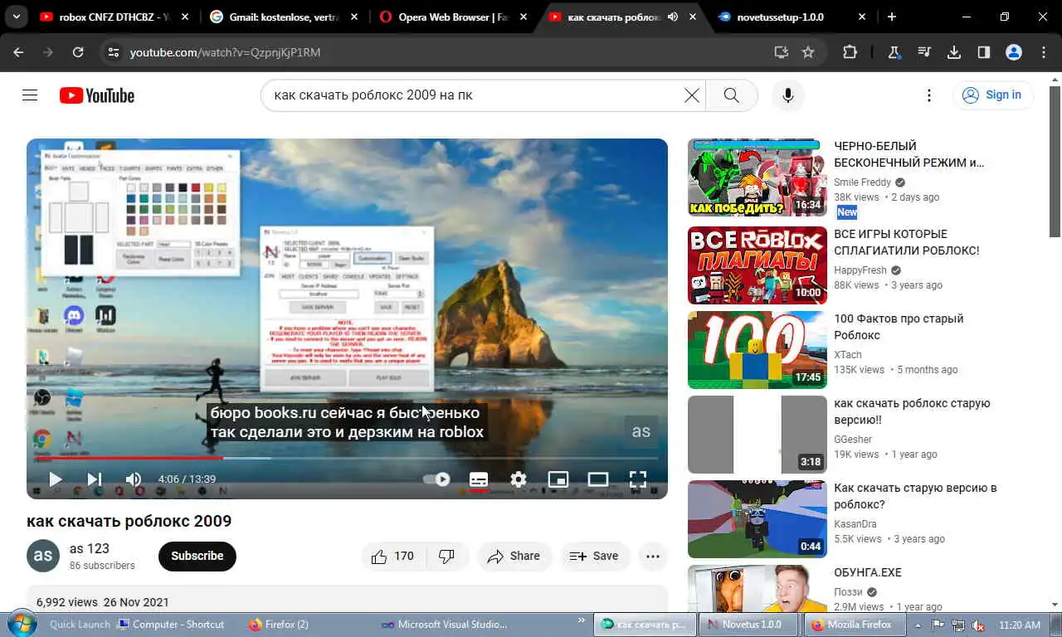Start voice search with the microphone
The width and height of the screenshot is (1062, 637).
[x=788, y=95]
